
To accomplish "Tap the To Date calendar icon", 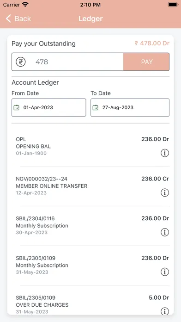I will click(x=95, y=107).
